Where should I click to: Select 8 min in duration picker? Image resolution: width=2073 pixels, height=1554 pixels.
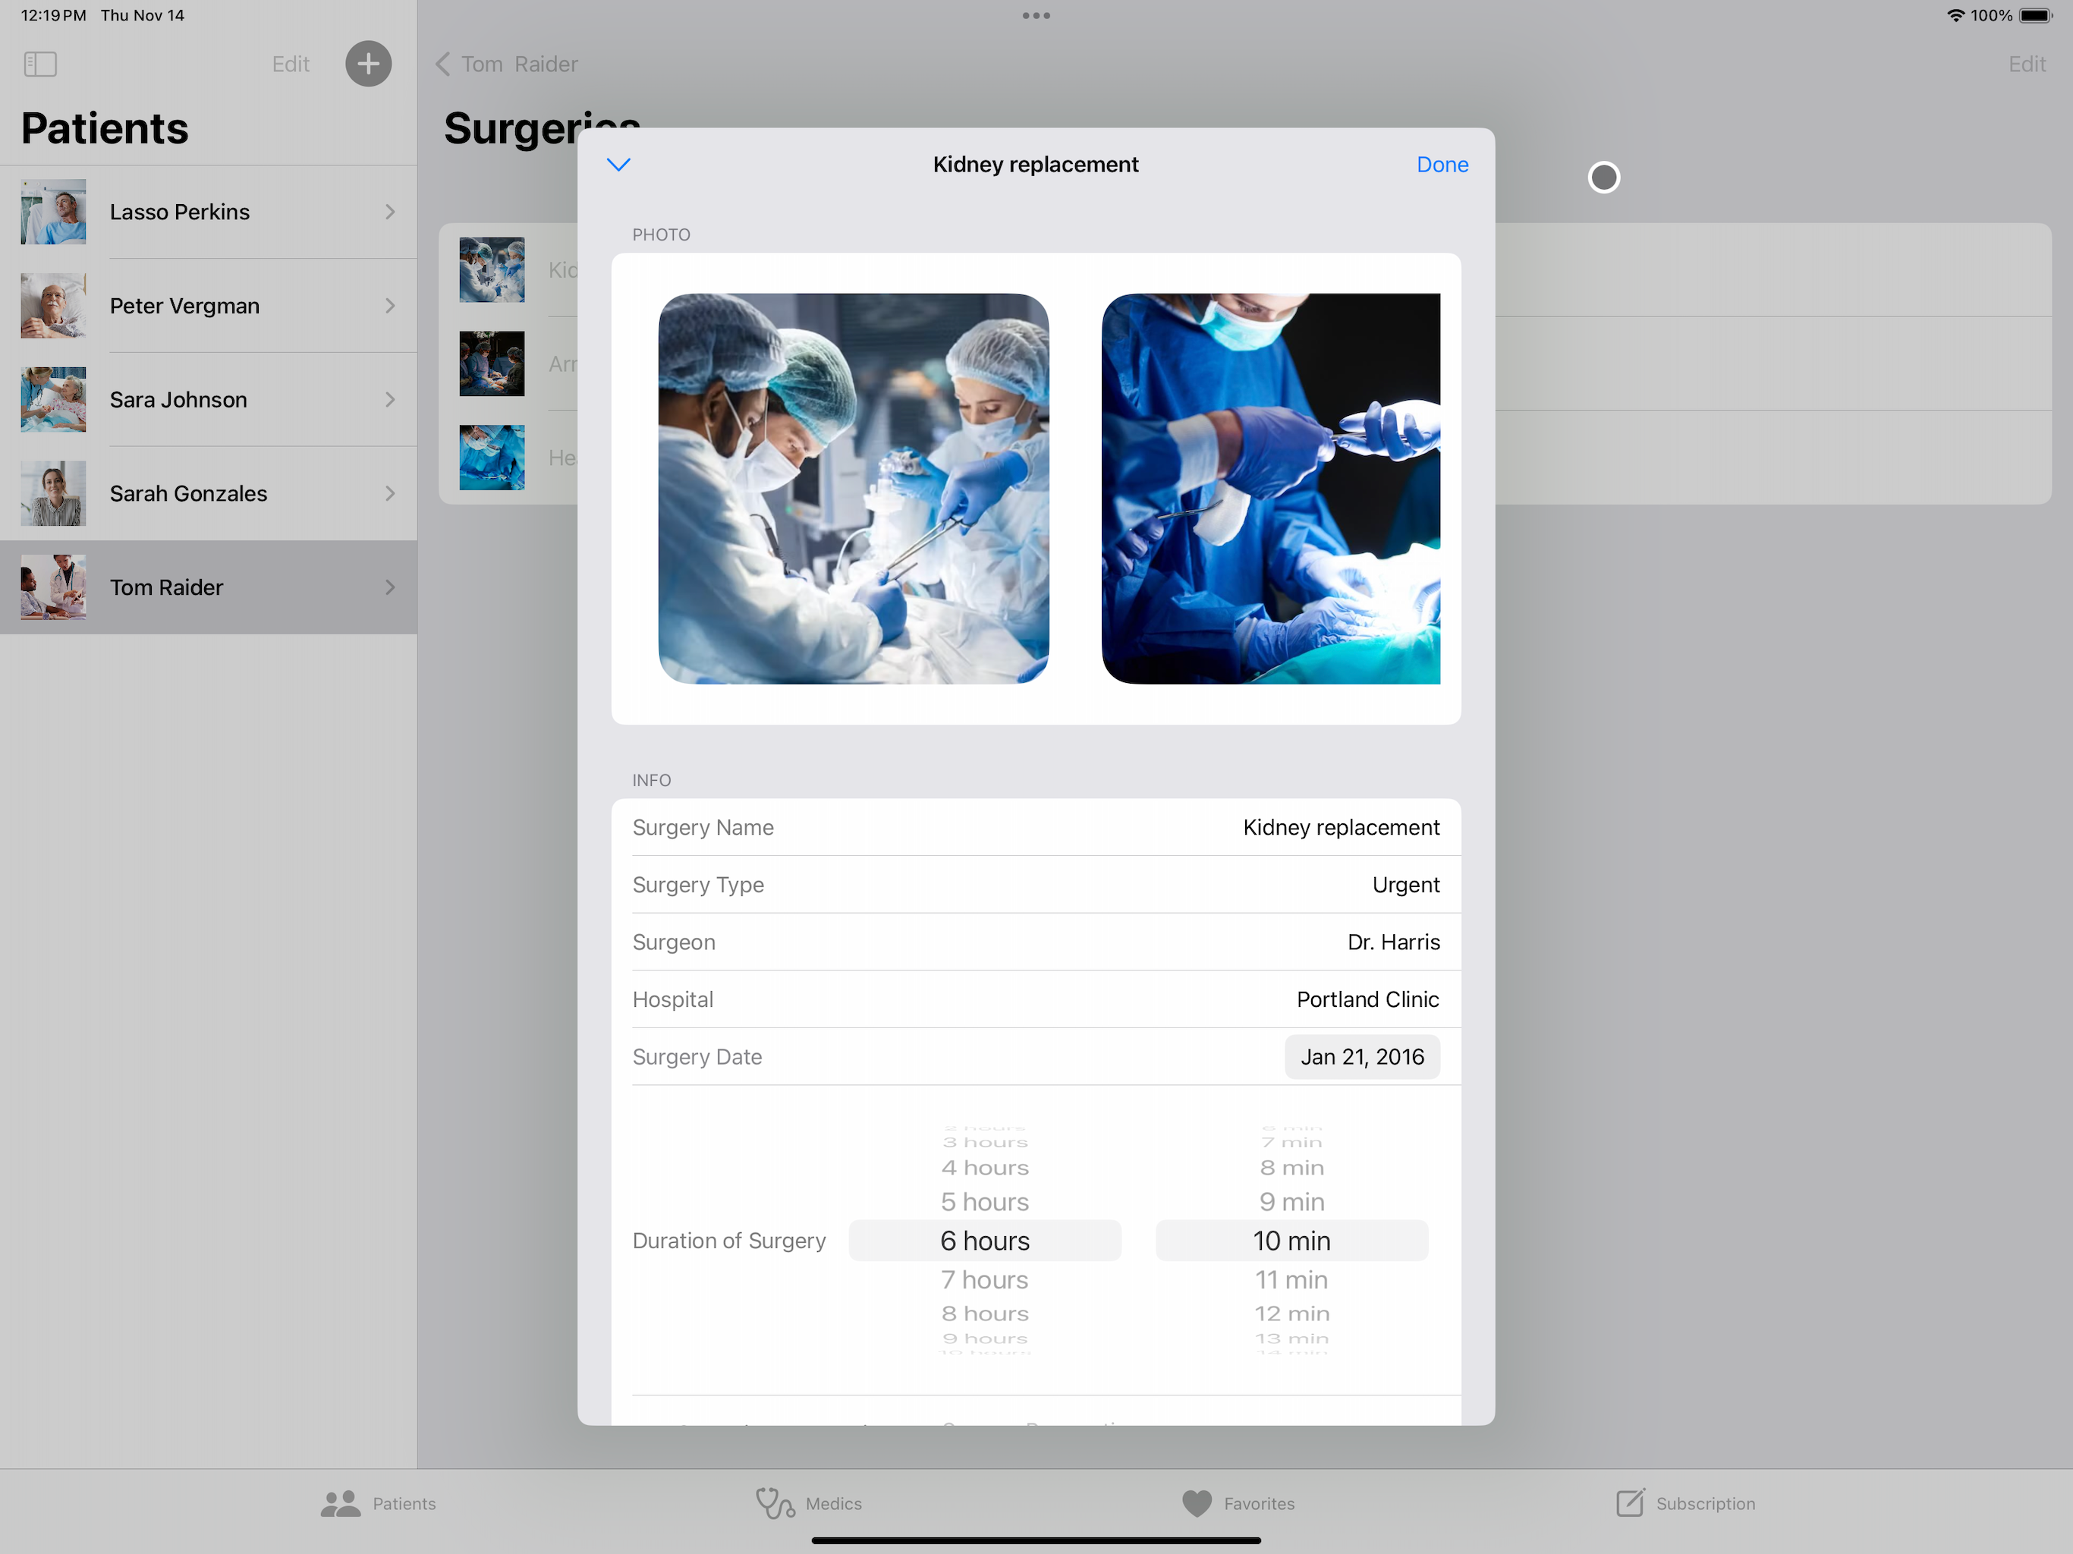1291,1168
